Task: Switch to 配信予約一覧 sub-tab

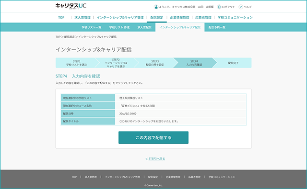Action: (x=217, y=27)
